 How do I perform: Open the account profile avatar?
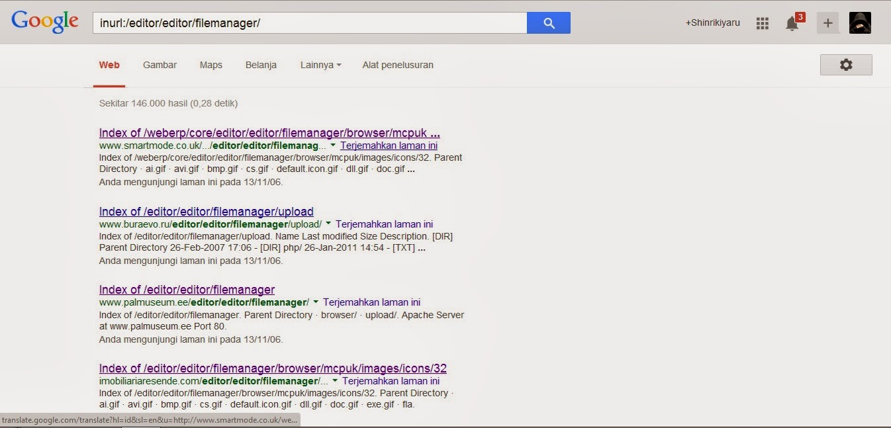[x=860, y=22]
